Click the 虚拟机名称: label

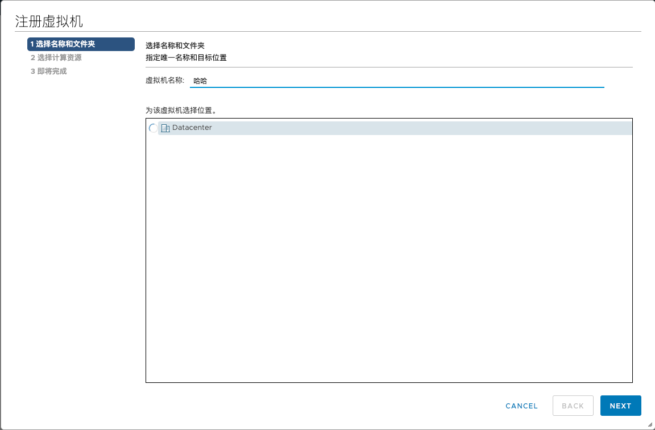point(165,81)
